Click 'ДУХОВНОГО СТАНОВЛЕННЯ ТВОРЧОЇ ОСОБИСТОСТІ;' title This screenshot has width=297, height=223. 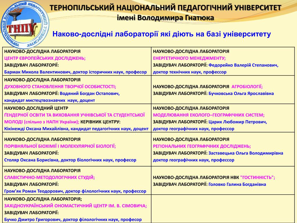pos(60,87)
